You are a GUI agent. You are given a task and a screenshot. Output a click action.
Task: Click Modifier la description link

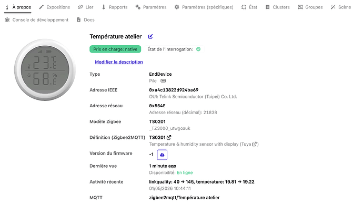point(119,62)
